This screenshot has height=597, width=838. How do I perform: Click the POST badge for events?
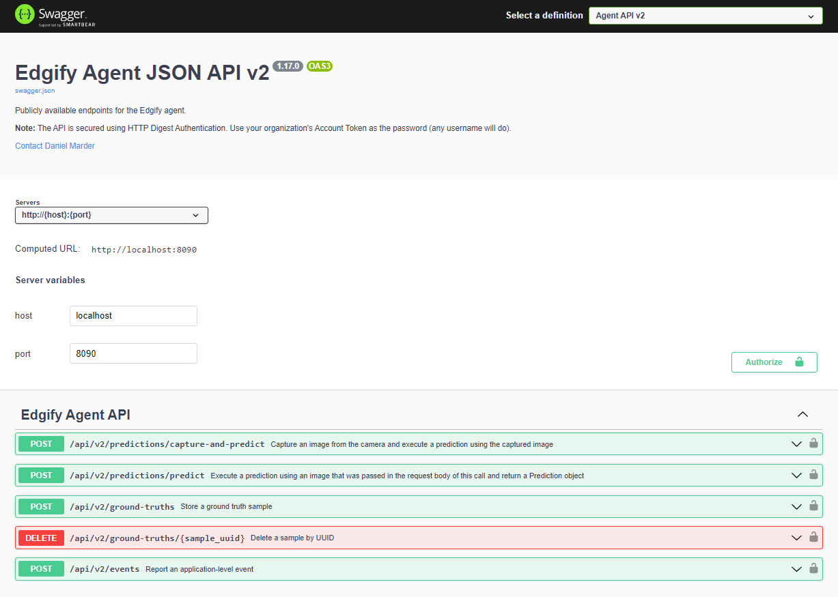point(41,569)
